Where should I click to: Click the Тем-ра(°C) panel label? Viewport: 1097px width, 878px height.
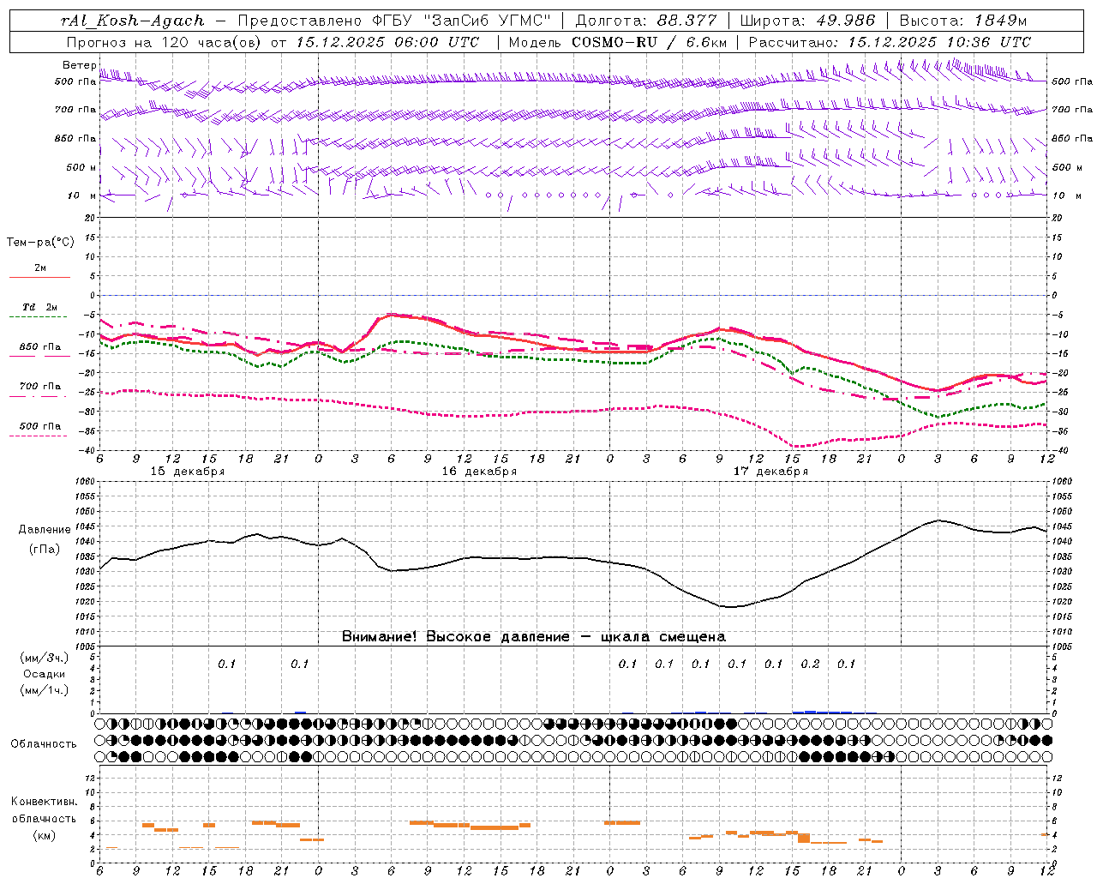click(x=40, y=243)
